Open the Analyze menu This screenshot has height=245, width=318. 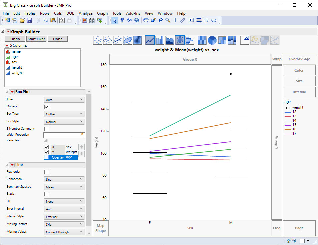[85, 13]
